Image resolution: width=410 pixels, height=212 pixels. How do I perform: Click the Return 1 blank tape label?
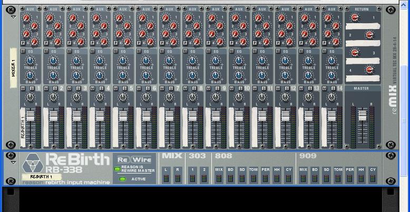(363, 26)
